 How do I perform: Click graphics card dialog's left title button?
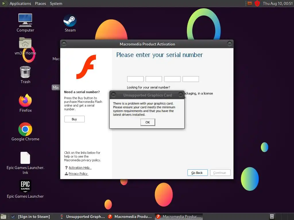113,95
